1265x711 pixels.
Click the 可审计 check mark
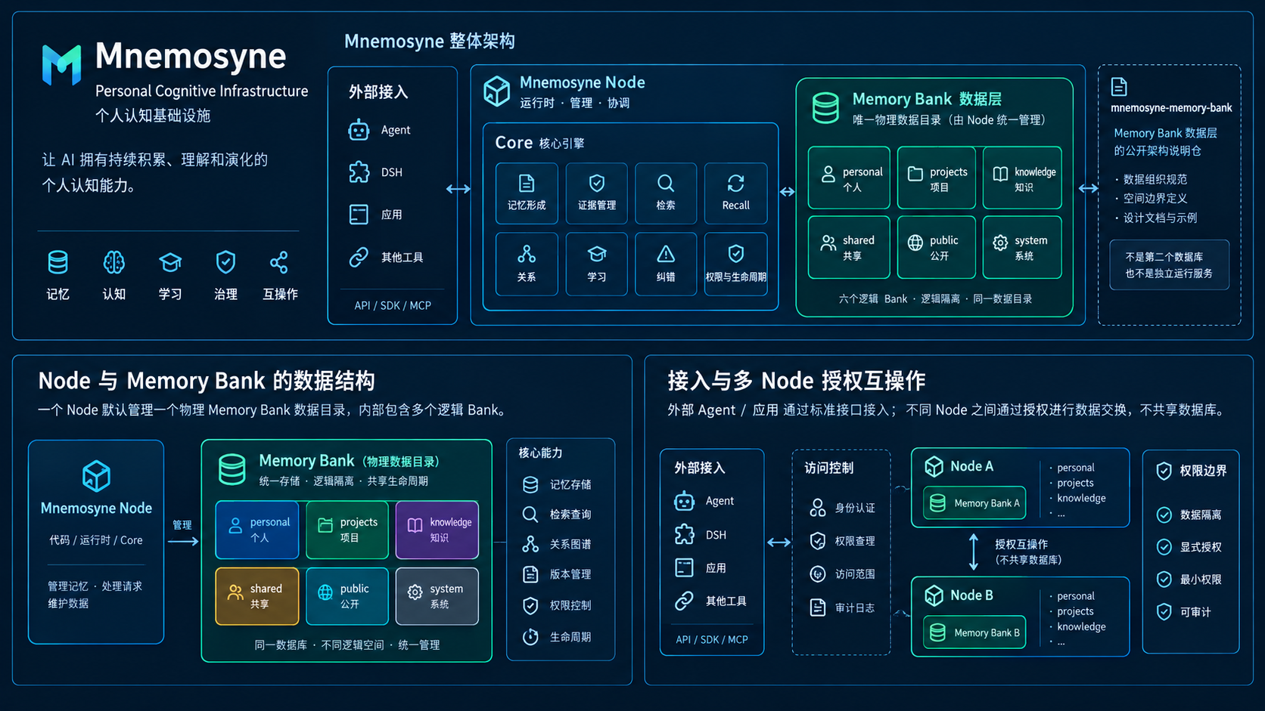coord(1164,612)
